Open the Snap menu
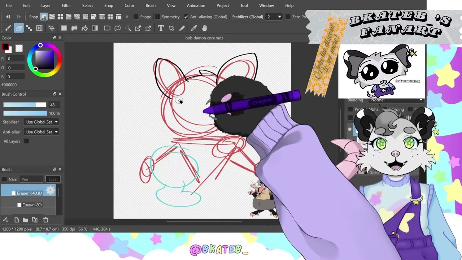Image resolution: width=462 pixels, height=260 pixels. pyautogui.click(x=109, y=5)
